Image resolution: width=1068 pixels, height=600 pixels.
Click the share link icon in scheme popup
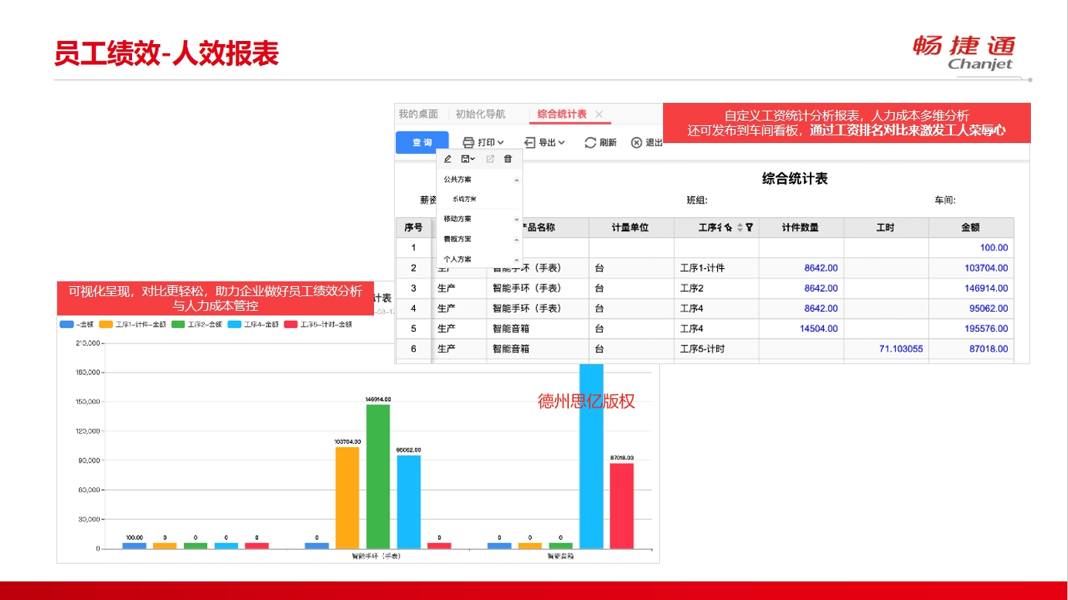pyautogui.click(x=489, y=159)
